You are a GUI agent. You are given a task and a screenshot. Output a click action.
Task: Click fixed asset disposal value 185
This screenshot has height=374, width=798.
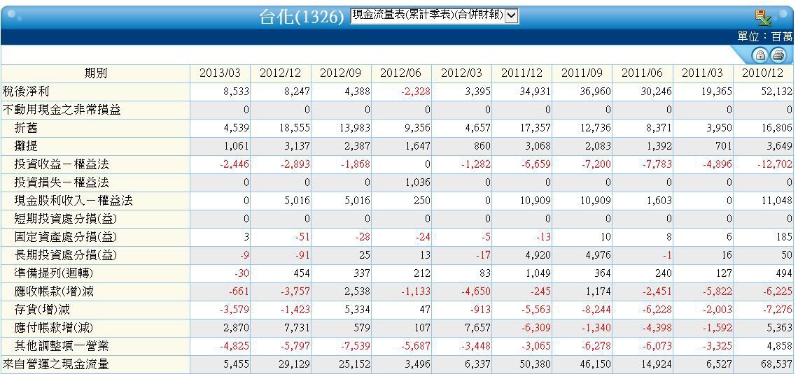coord(784,237)
